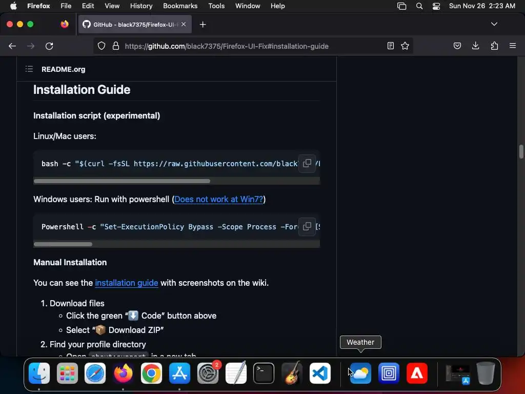Open the README outline list icon

pyautogui.click(x=29, y=69)
